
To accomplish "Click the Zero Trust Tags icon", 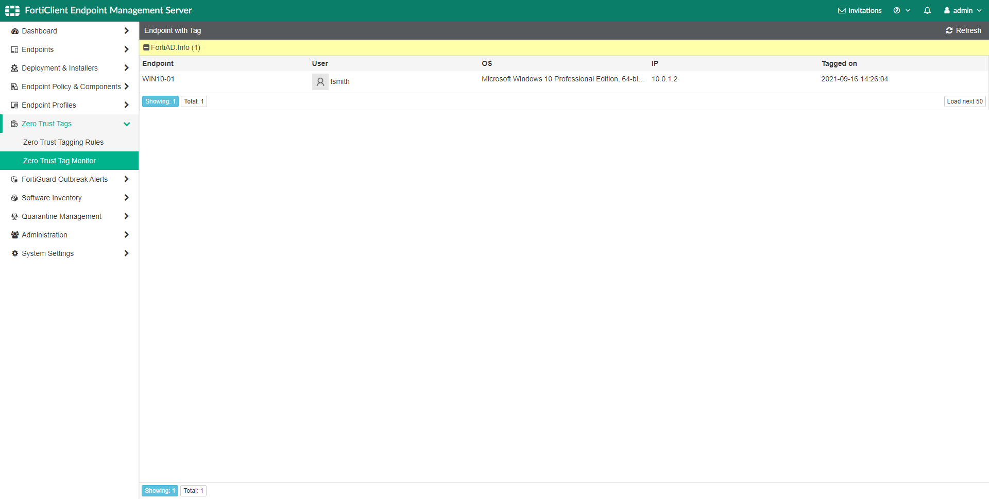I will pyautogui.click(x=14, y=124).
